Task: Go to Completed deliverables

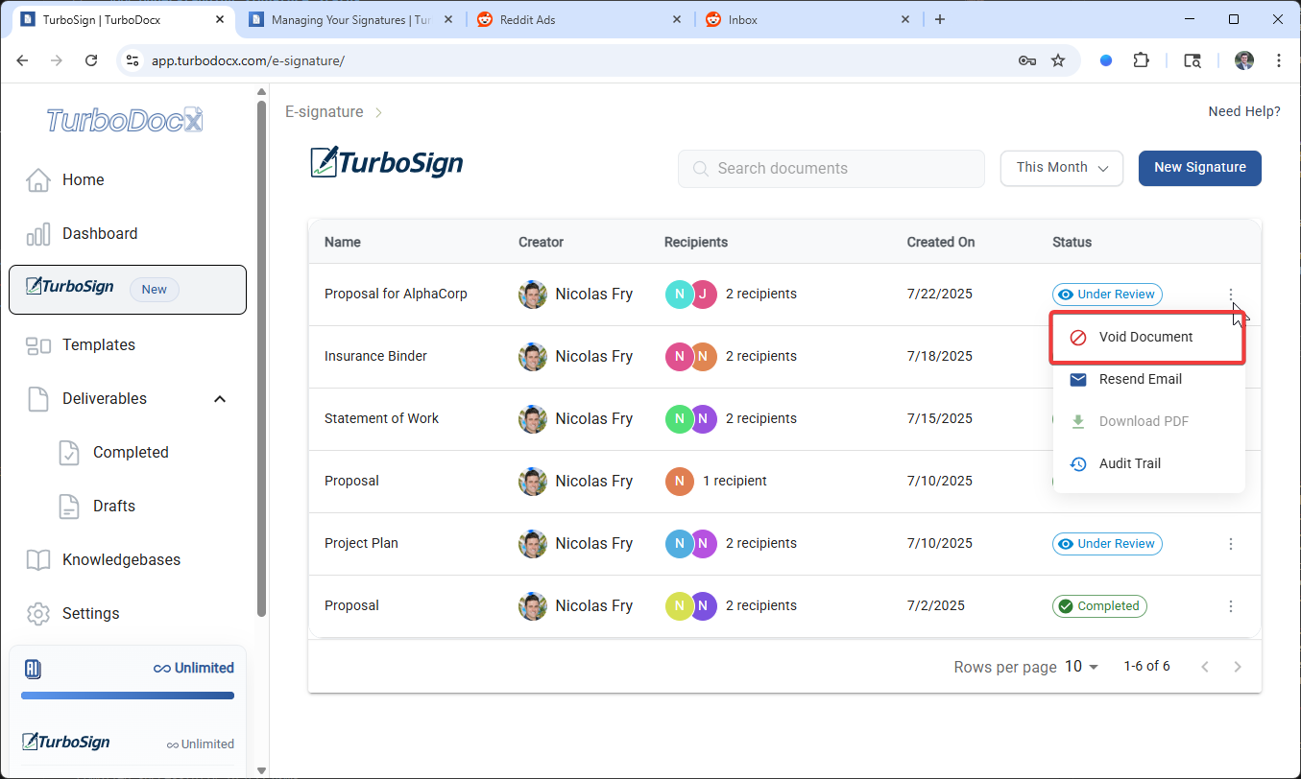Action: coord(131,452)
